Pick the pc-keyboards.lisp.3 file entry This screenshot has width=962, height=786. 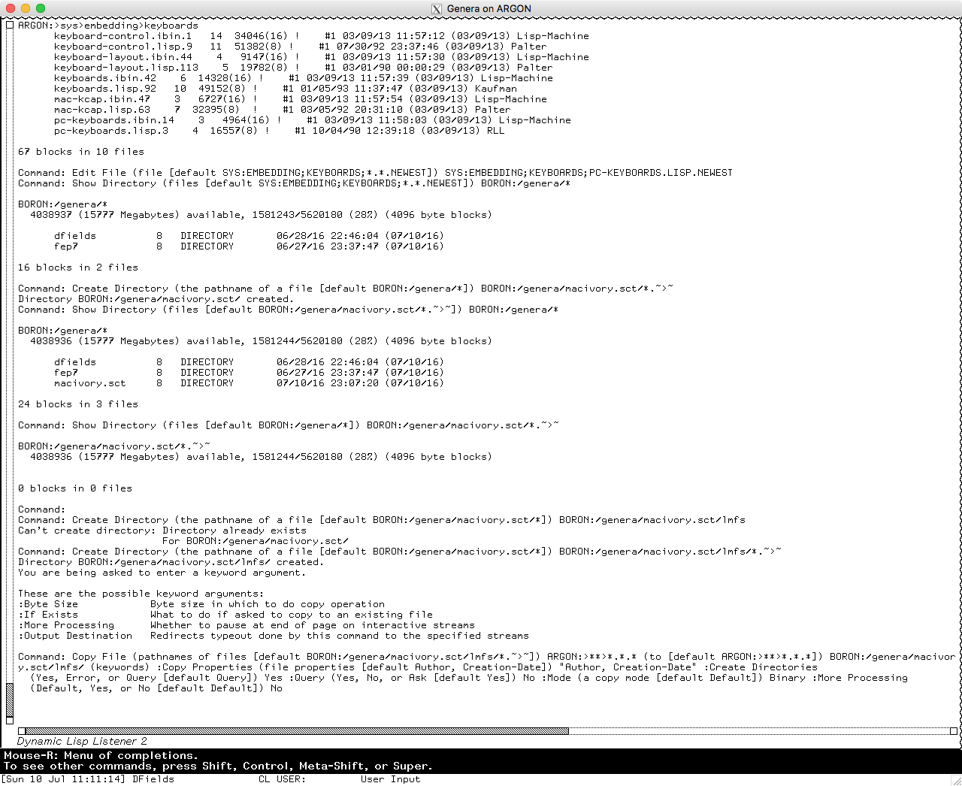pyautogui.click(x=110, y=131)
